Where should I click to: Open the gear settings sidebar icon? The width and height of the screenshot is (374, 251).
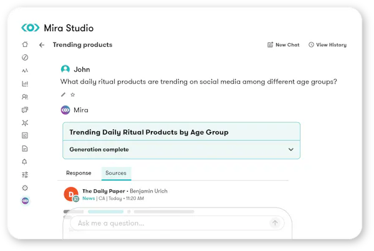(25, 188)
